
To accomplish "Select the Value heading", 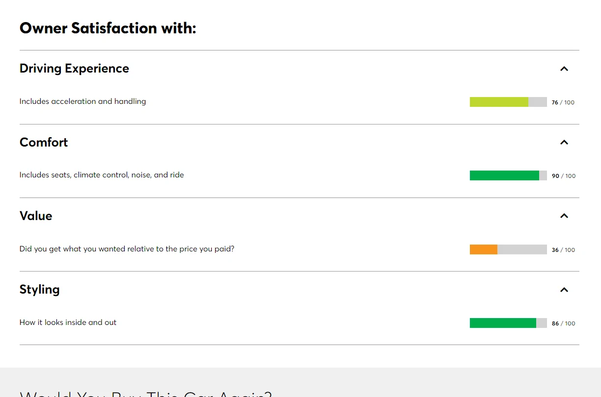I will (x=36, y=216).
